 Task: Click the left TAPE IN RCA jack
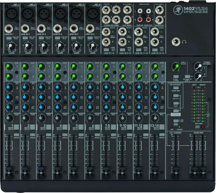pyautogui.click(x=140, y=11)
